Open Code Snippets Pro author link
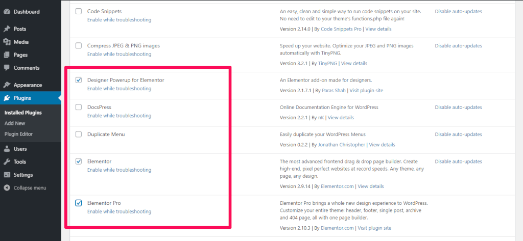523x241 pixels. 341,29
